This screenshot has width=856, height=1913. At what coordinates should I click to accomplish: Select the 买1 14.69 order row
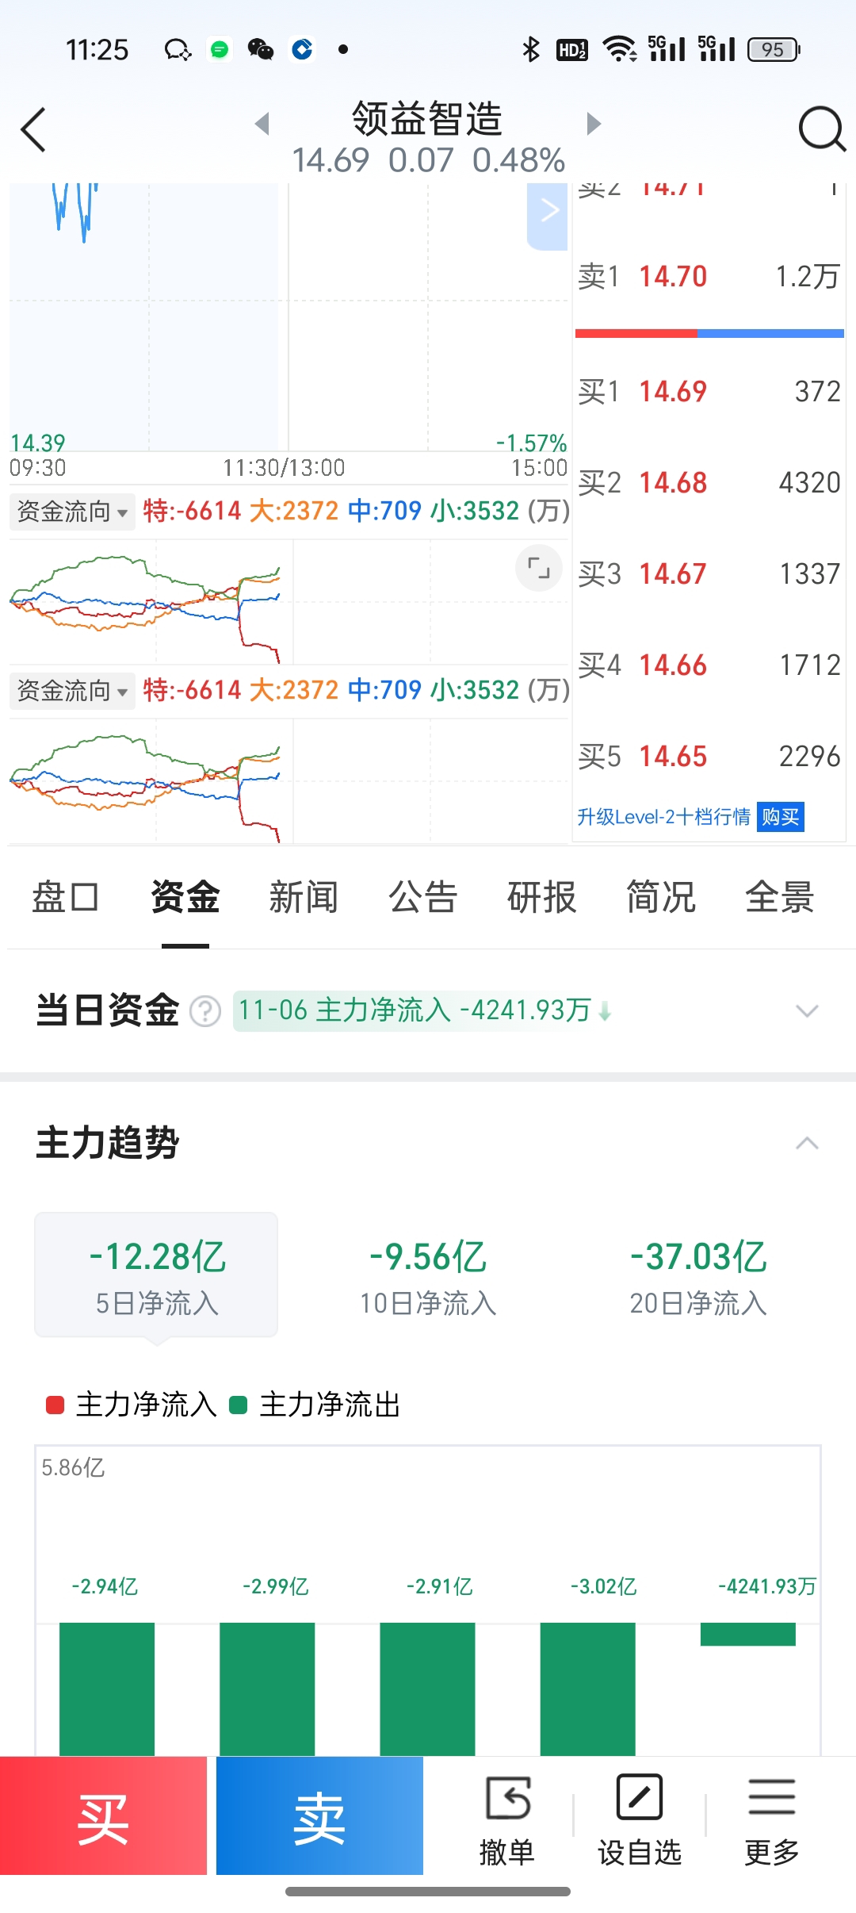coord(709,392)
